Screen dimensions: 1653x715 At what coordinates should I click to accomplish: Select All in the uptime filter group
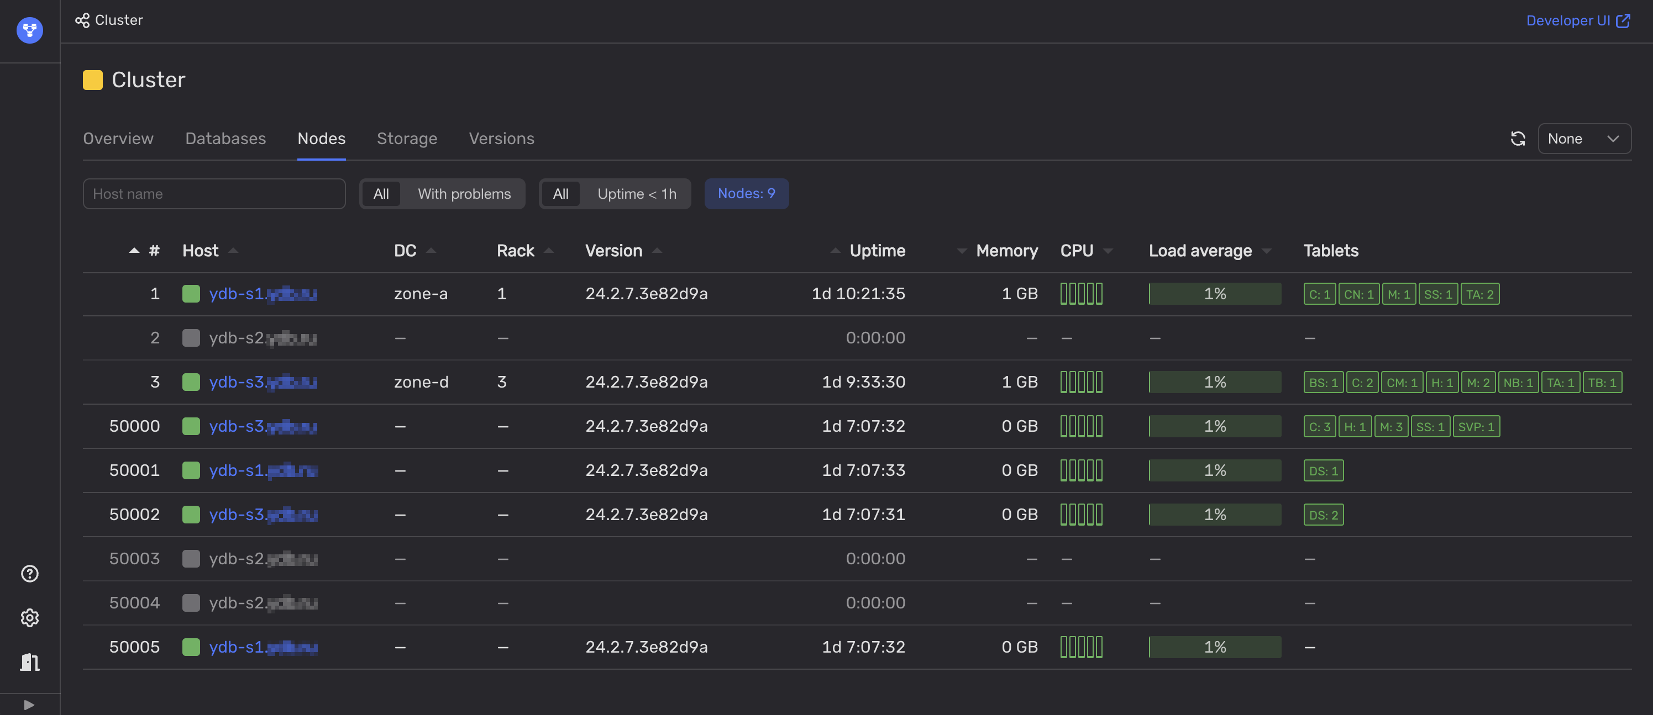[x=560, y=194]
